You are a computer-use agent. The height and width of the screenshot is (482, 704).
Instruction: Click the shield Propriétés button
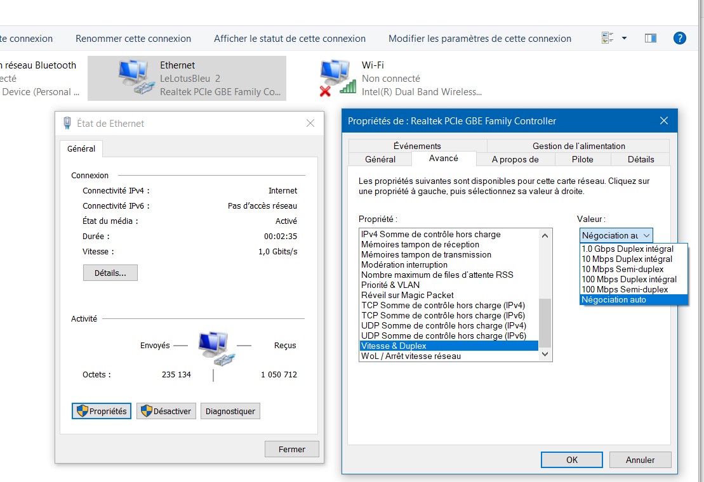(x=102, y=411)
